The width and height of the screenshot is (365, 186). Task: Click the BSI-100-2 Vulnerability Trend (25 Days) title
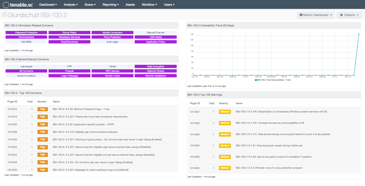coord(211,25)
